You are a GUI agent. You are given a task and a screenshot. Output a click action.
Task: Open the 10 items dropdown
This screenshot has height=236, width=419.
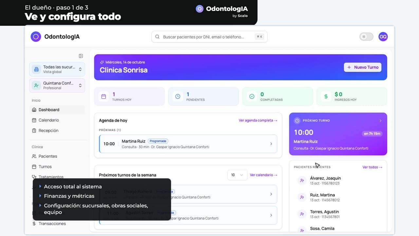click(x=237, y=175)
